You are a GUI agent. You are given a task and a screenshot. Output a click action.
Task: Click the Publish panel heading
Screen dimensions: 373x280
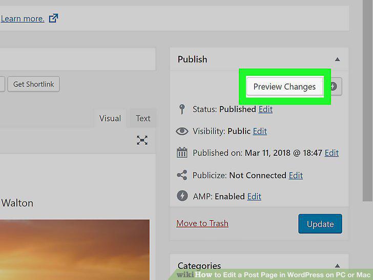192,59
